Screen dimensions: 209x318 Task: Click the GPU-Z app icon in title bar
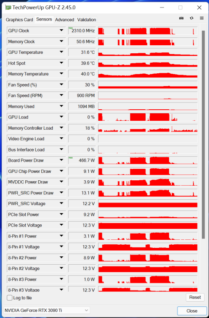tap(8, 8)
